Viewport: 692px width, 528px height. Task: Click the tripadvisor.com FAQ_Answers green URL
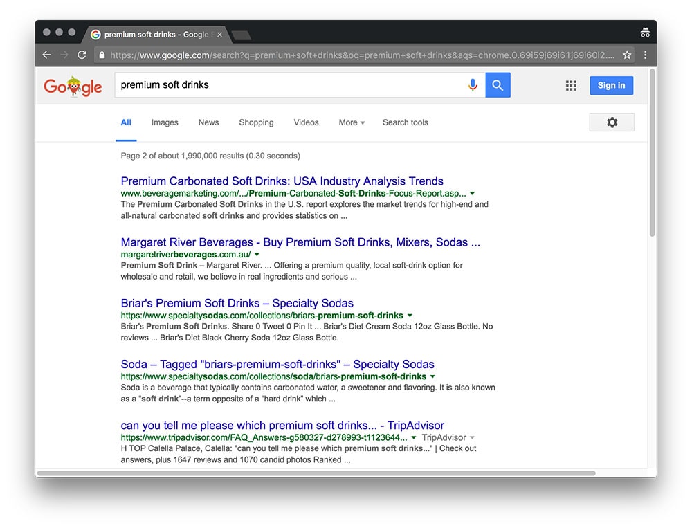(x=264, y=437)
